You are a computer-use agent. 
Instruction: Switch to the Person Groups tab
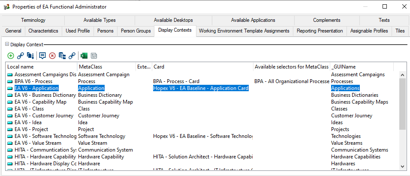click(136, 31)
